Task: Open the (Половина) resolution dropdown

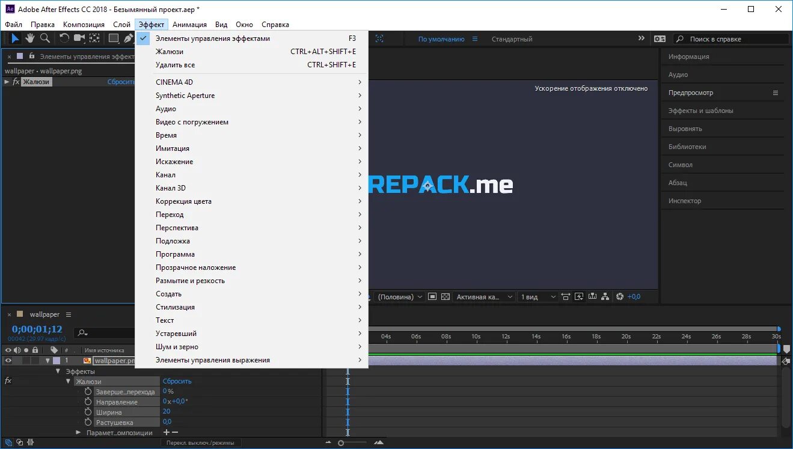Action: 400,296
